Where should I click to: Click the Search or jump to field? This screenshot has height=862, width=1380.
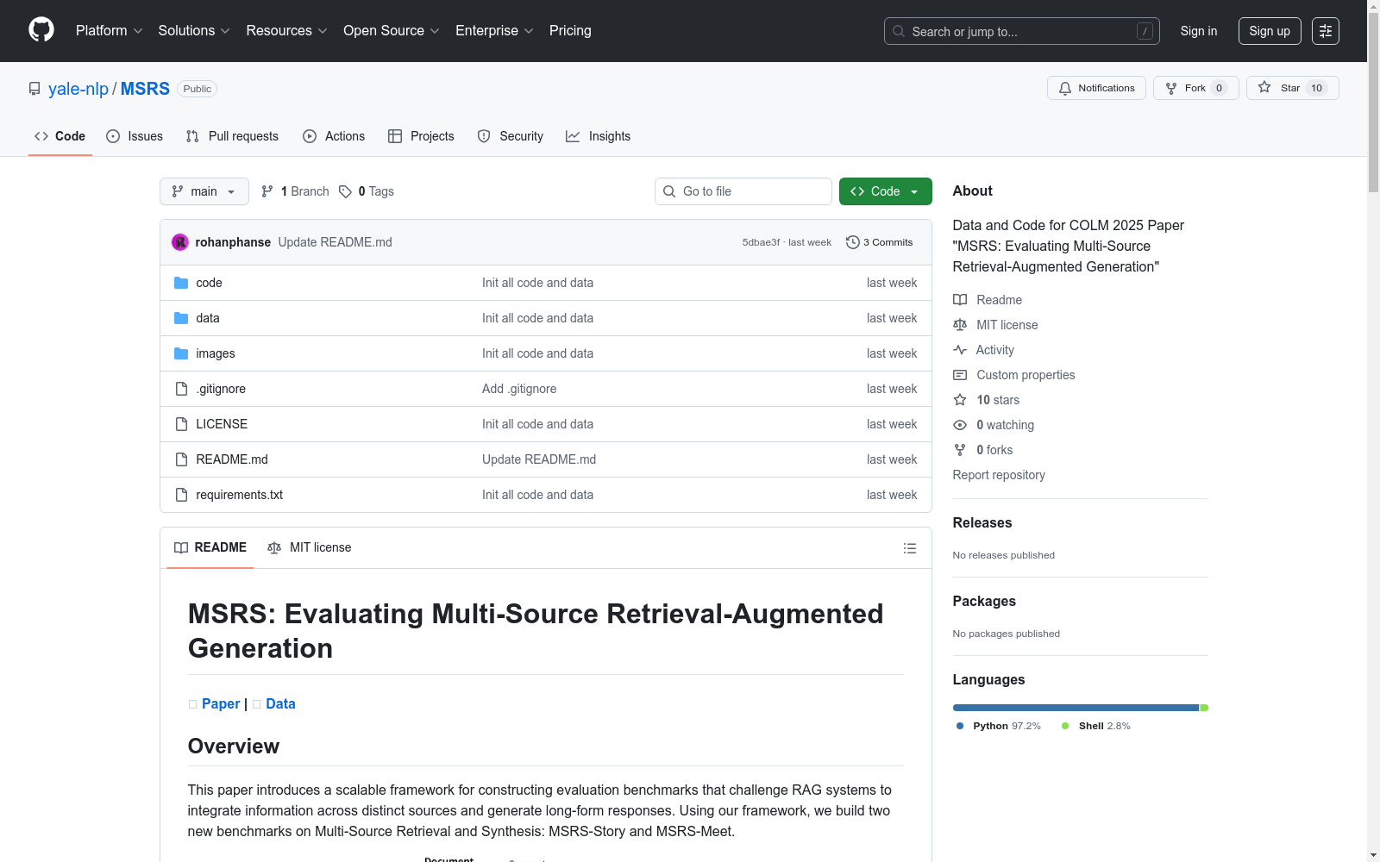pyautogui.click(x=1022, y=31)
